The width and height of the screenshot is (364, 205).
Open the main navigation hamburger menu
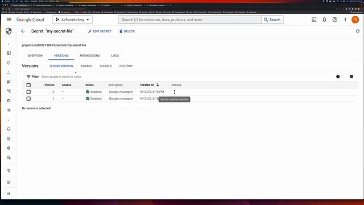point(9,19)
